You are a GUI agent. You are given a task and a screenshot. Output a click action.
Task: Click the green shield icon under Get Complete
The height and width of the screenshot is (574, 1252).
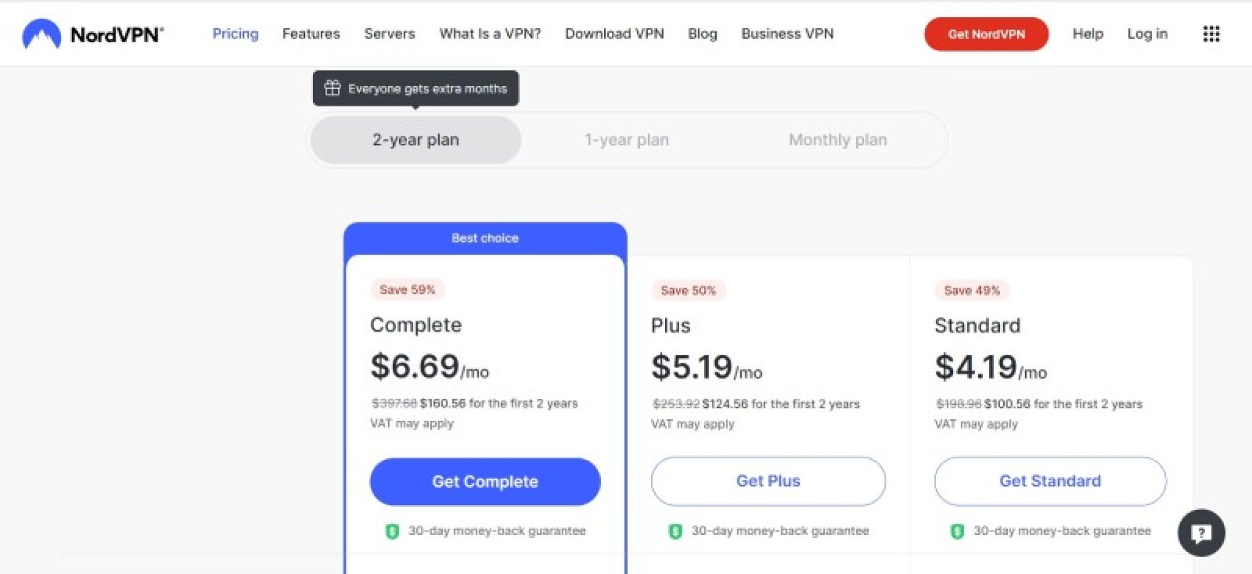[394, 531]
